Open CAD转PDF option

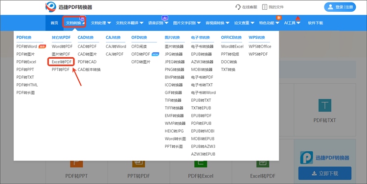click(87, 46)
